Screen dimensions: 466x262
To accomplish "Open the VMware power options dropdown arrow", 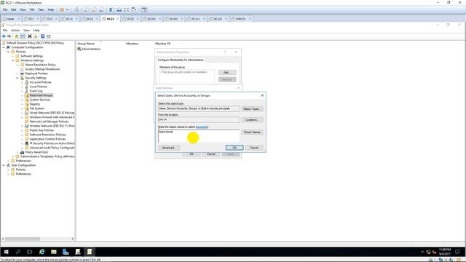I will [67, 9].
